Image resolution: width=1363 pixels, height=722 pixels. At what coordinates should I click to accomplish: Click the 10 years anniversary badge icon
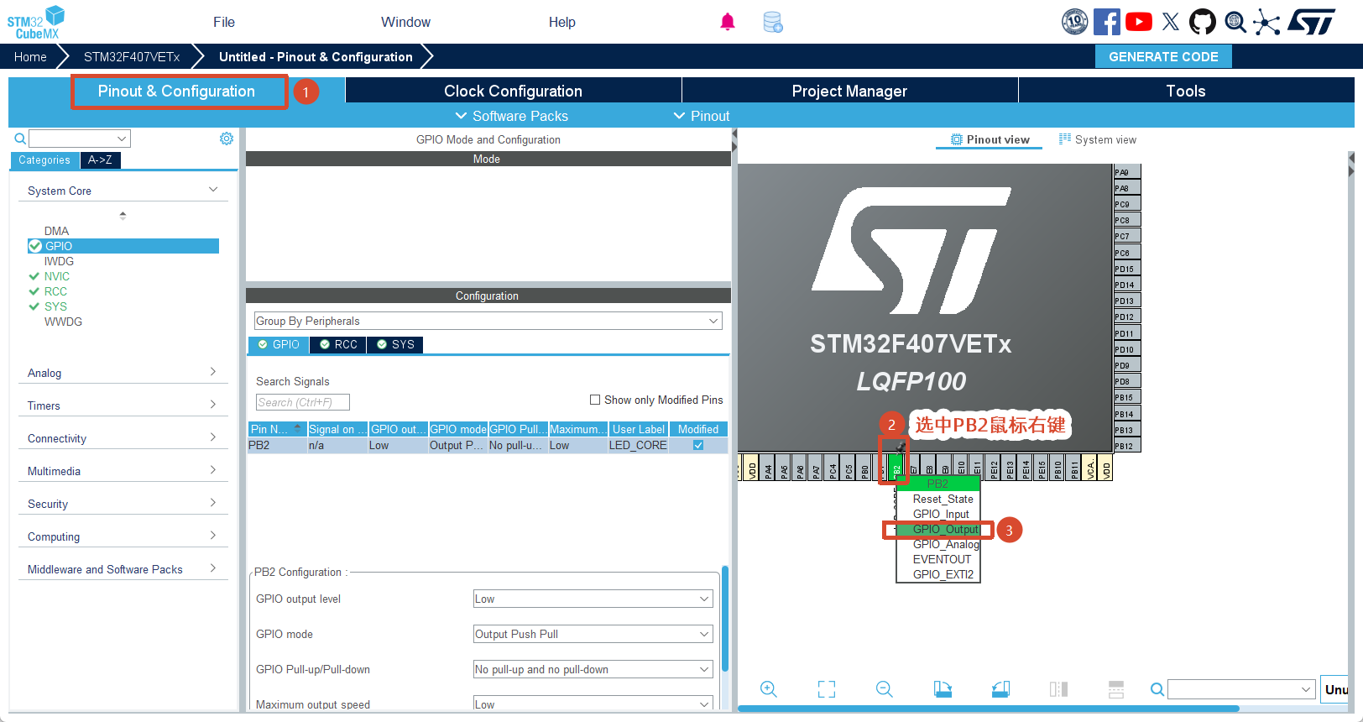pyautogui.click(x=1074, y=22)
